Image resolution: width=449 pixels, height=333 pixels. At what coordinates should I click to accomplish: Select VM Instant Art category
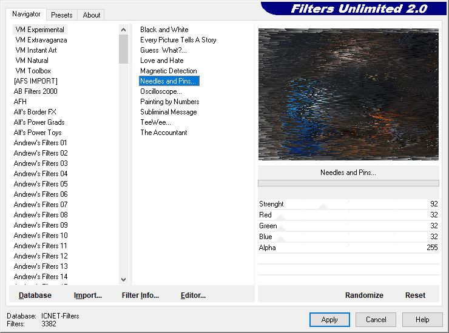[36, 50]
